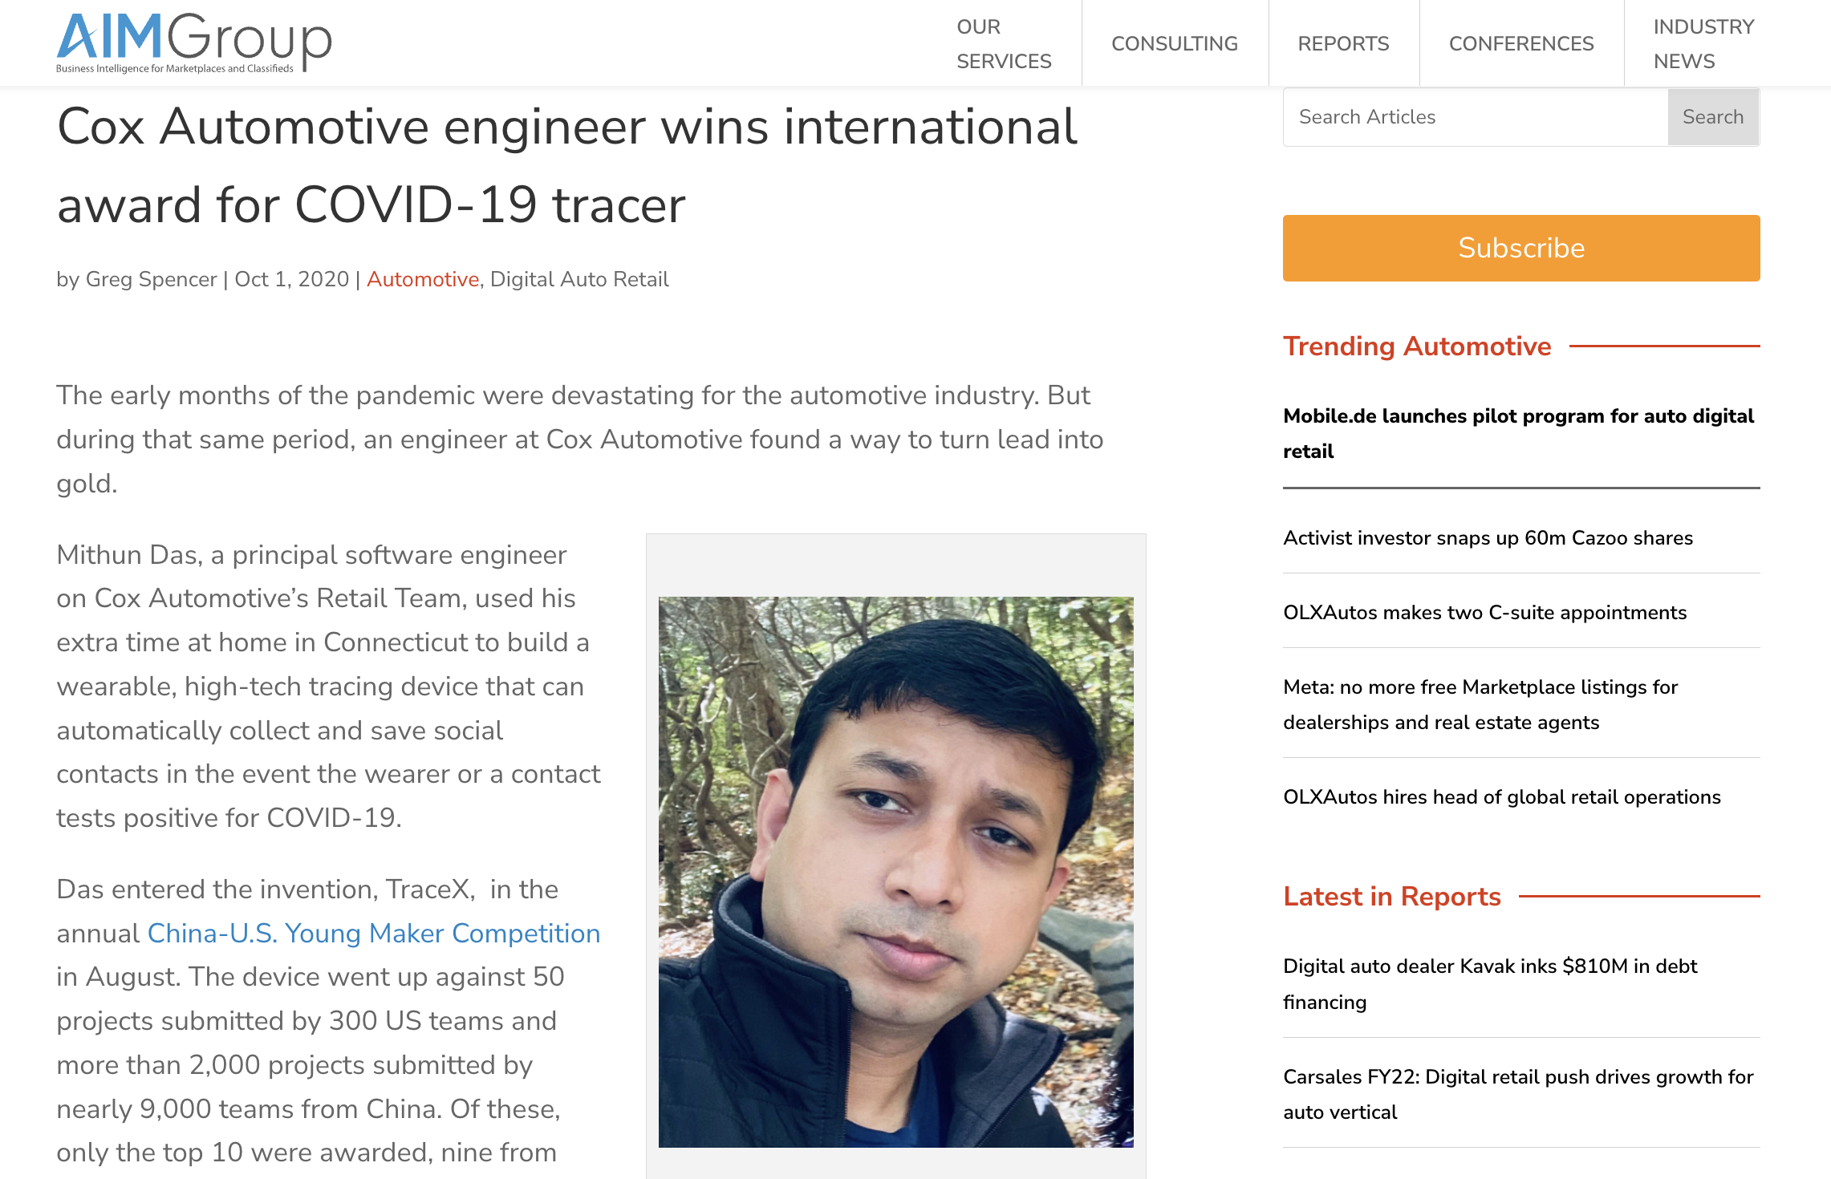Open Mobile.de launches pilot program article
Screen dimensions: 1831x1179
(x=1518, y=433)
